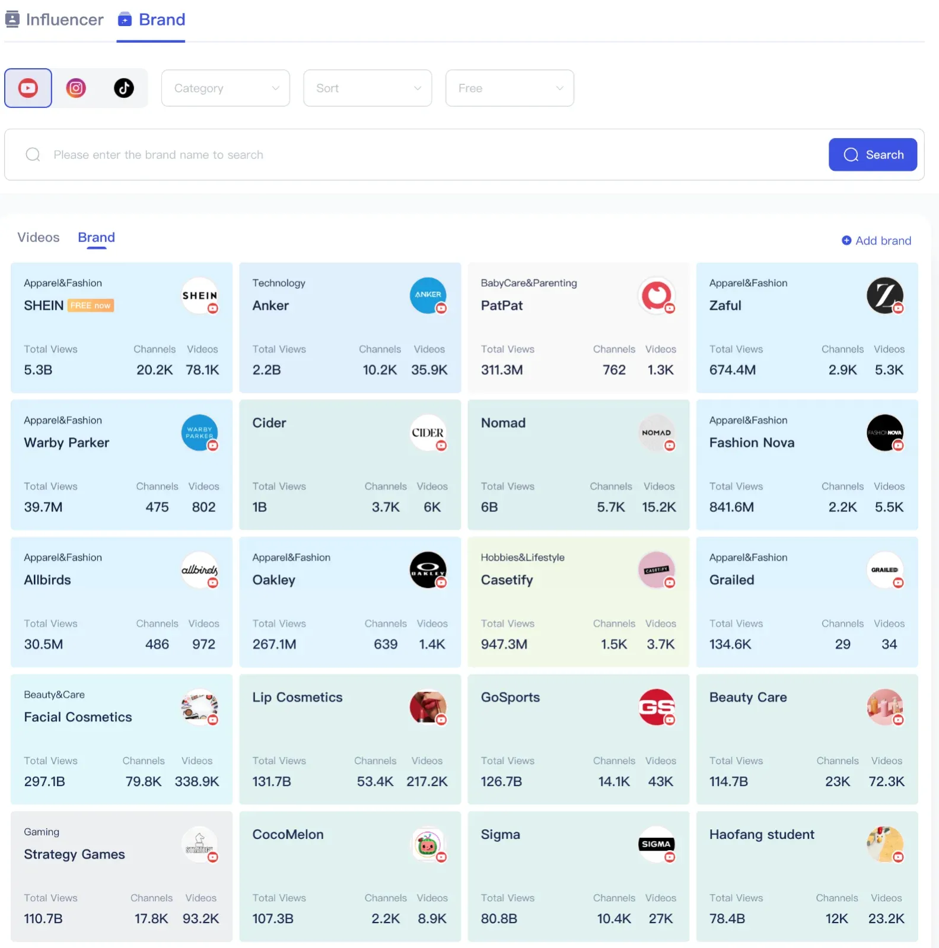This screenshot has width=939, height=948.
Task: Open the Oakley brand name
Action: 273,580
